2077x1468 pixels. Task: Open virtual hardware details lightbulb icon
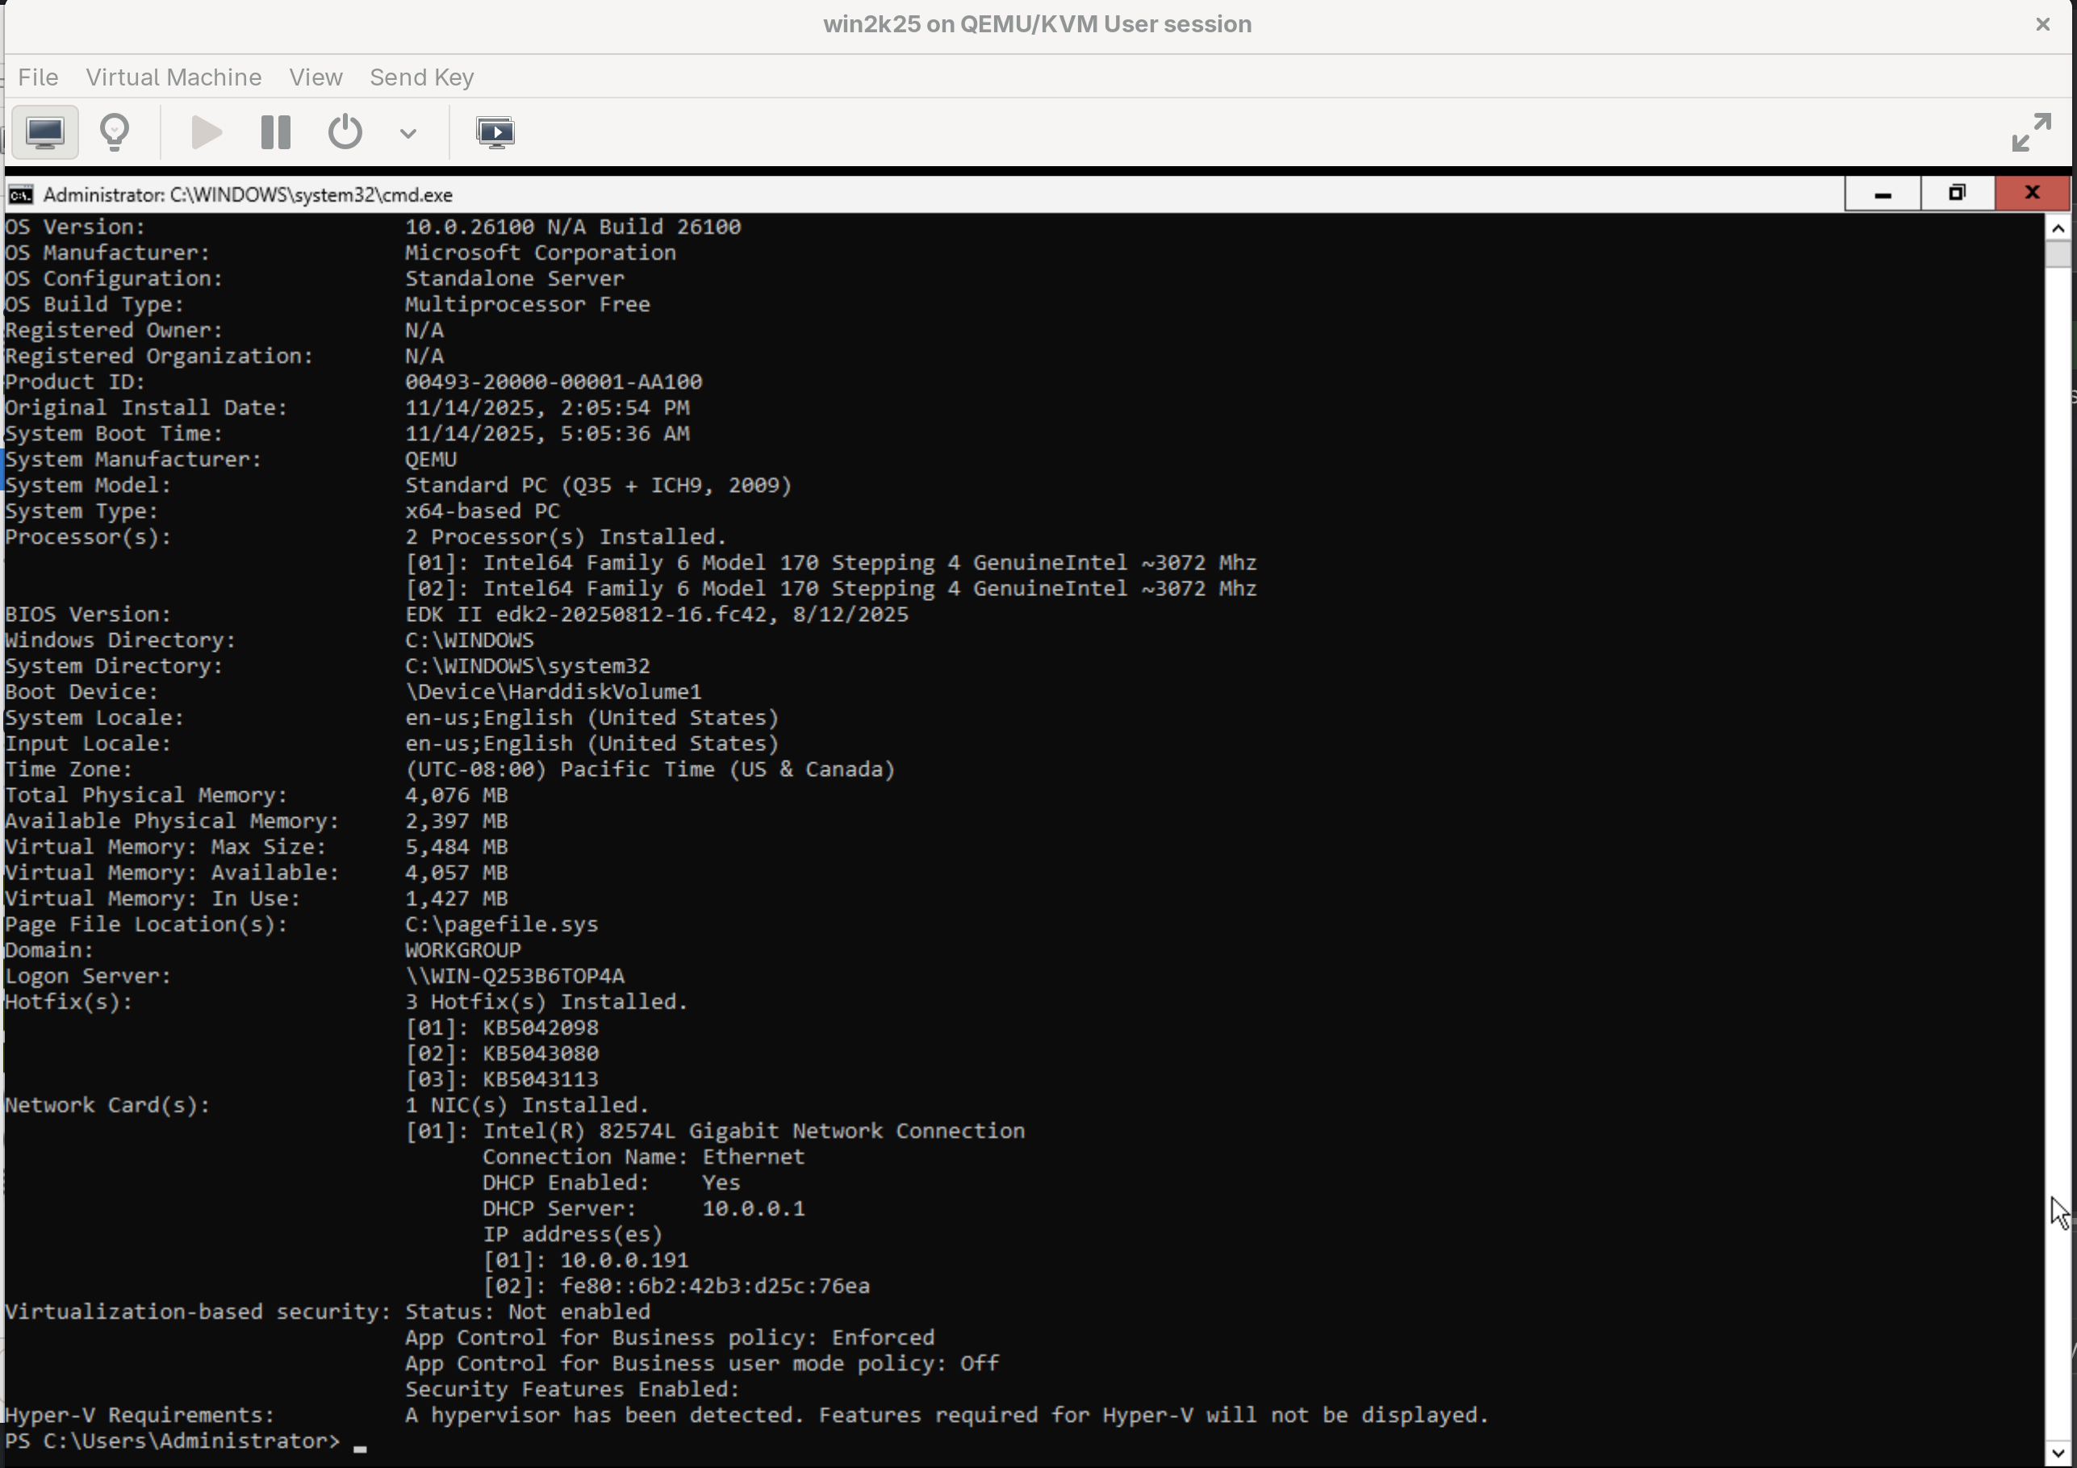[115, 132]
